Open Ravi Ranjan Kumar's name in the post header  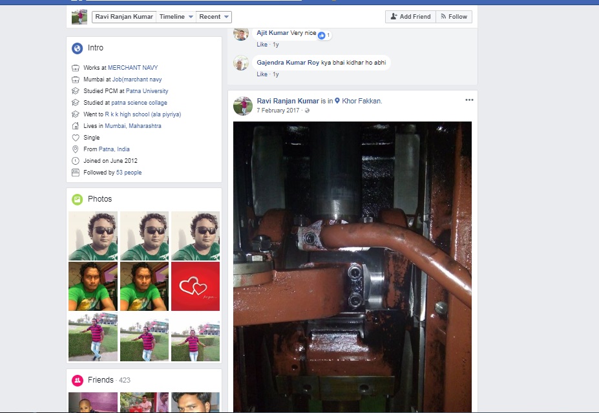[x=288, y=101]
